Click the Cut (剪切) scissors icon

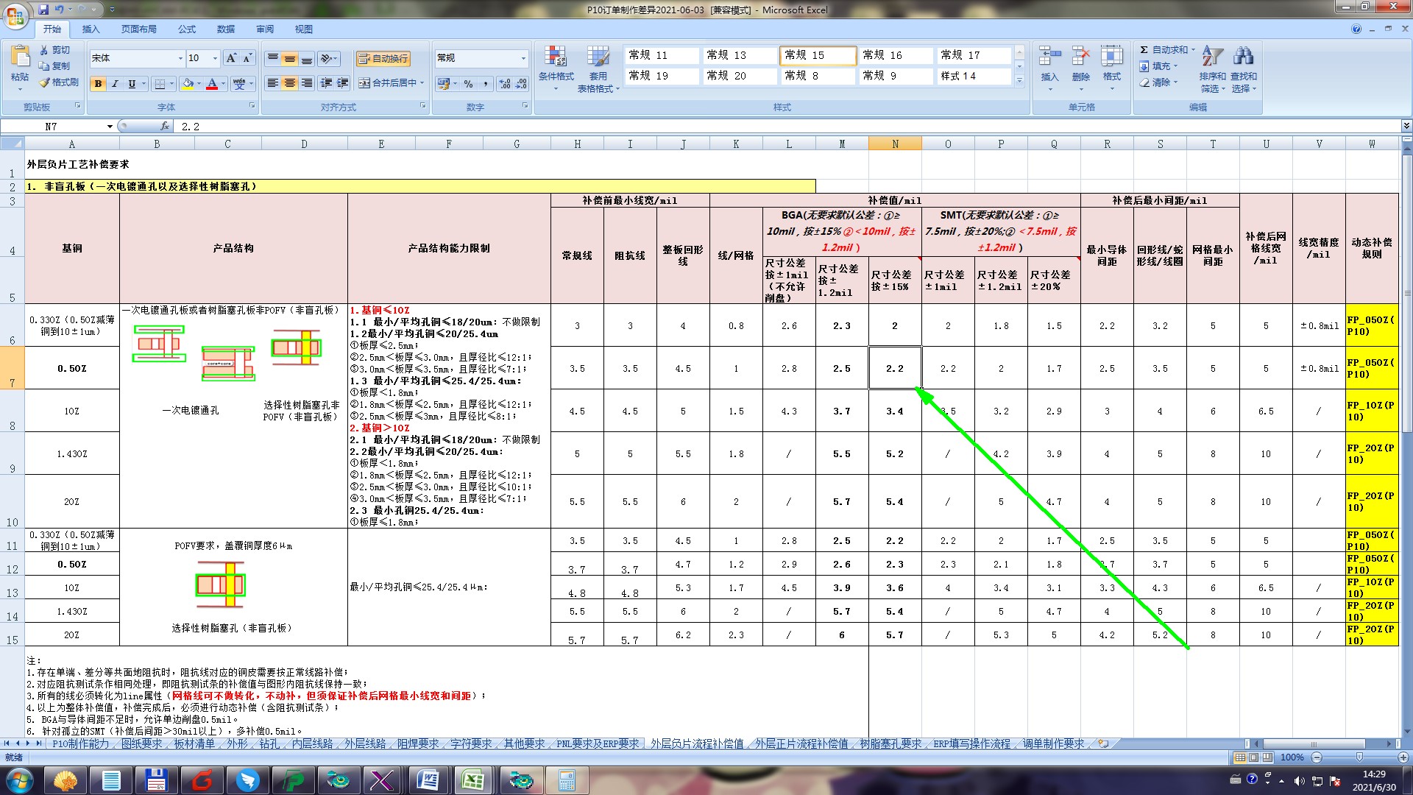(x=45, y=50)
